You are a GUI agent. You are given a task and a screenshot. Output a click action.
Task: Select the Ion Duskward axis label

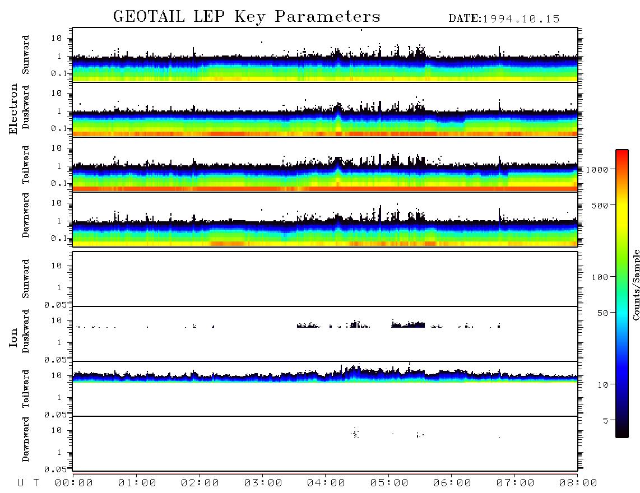25,331
